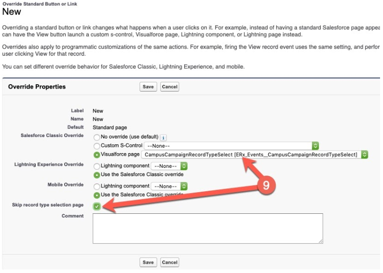Pick Use Salesforce Classic override for Mobile
This screenshot has height=273, width=383.
click(x=96, y=195)
